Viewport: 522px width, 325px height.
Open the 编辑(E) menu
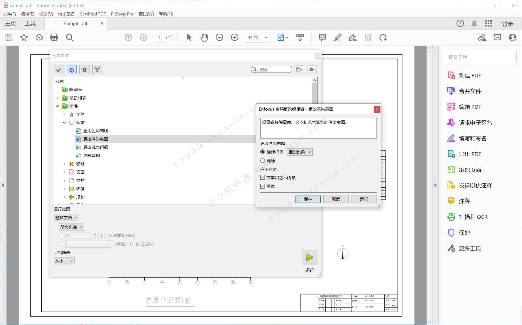[x=27, y=14]
